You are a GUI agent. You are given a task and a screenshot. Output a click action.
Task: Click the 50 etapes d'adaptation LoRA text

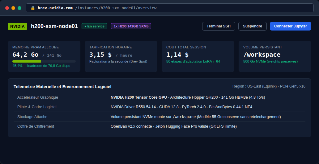[x=193, y=61]
